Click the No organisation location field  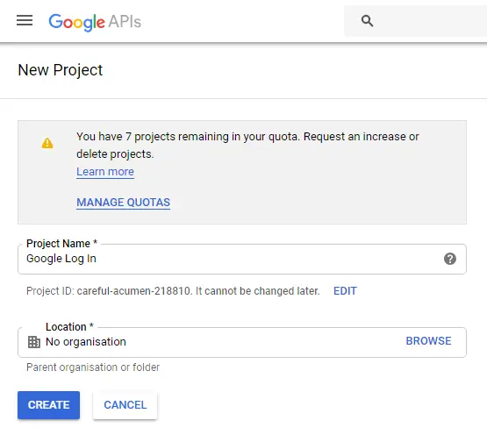point(242,342)
